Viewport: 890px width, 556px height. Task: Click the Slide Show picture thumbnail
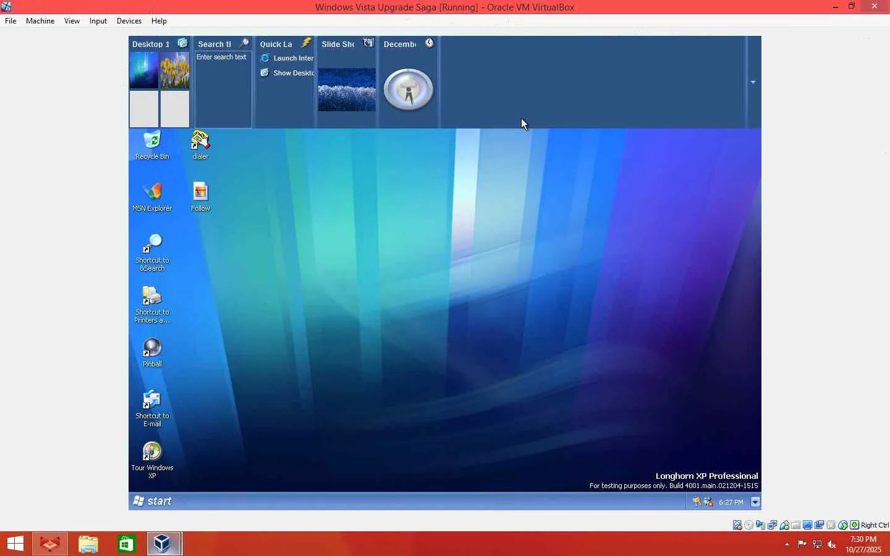[x=347, y=90]
